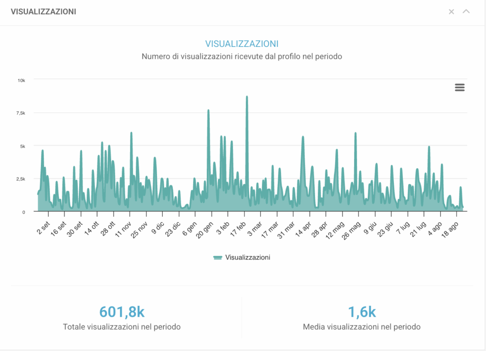Click the VISUALIZZAZIONI panel header title
Screen dimensions: 486x351
coord(43,12)
